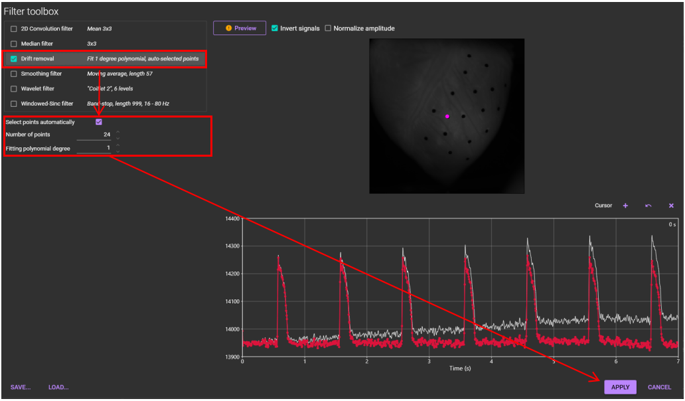Viewport: 685px width, 401px height.
Task: Enable the Smoothing filter checkbox
Action: 14,74
